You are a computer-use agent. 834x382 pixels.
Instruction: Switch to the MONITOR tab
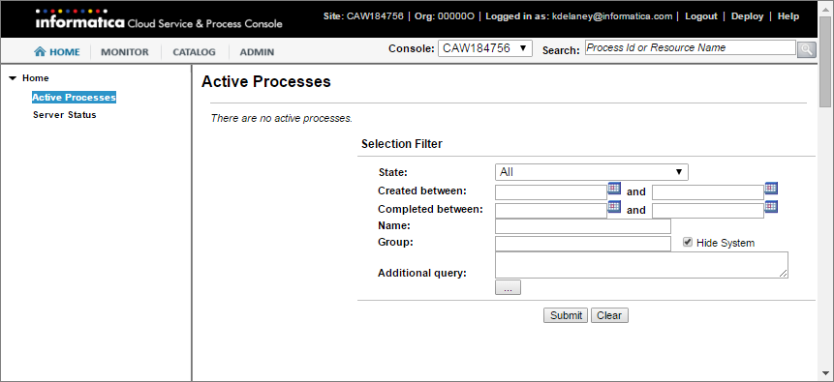tap(125, 52)
